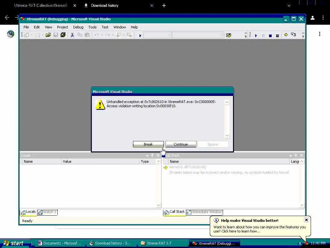330x248 pixels.
Task: Close the Visual Studio help balloon
Action: [306, 220]
